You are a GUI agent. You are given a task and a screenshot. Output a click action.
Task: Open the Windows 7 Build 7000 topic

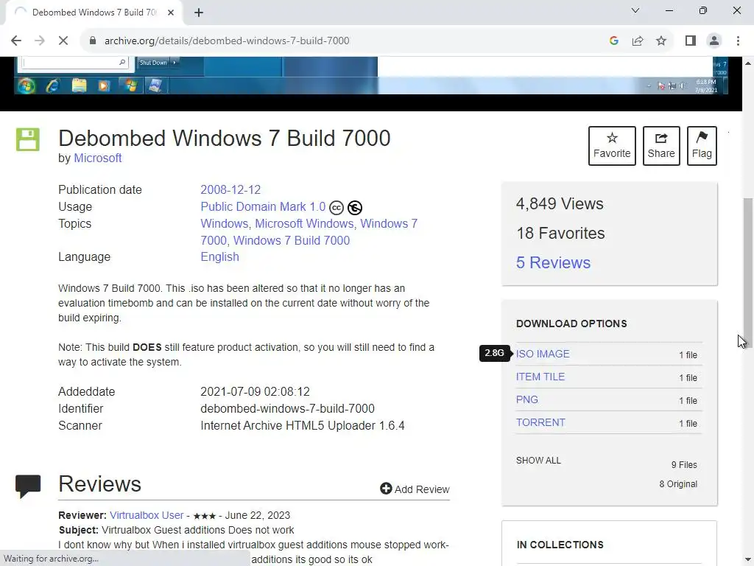[292, 240]
